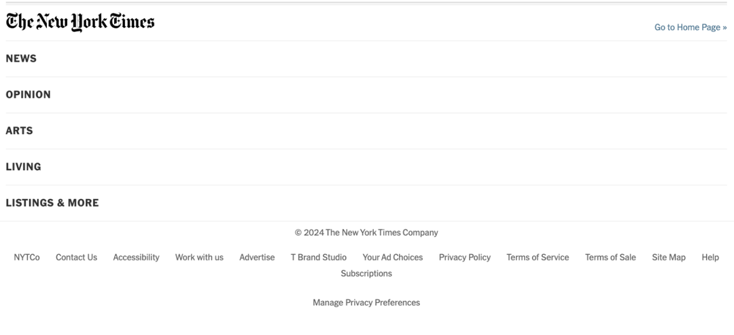Navigate to the Site Map
734x335 pixels.
(x=669, y=258)
